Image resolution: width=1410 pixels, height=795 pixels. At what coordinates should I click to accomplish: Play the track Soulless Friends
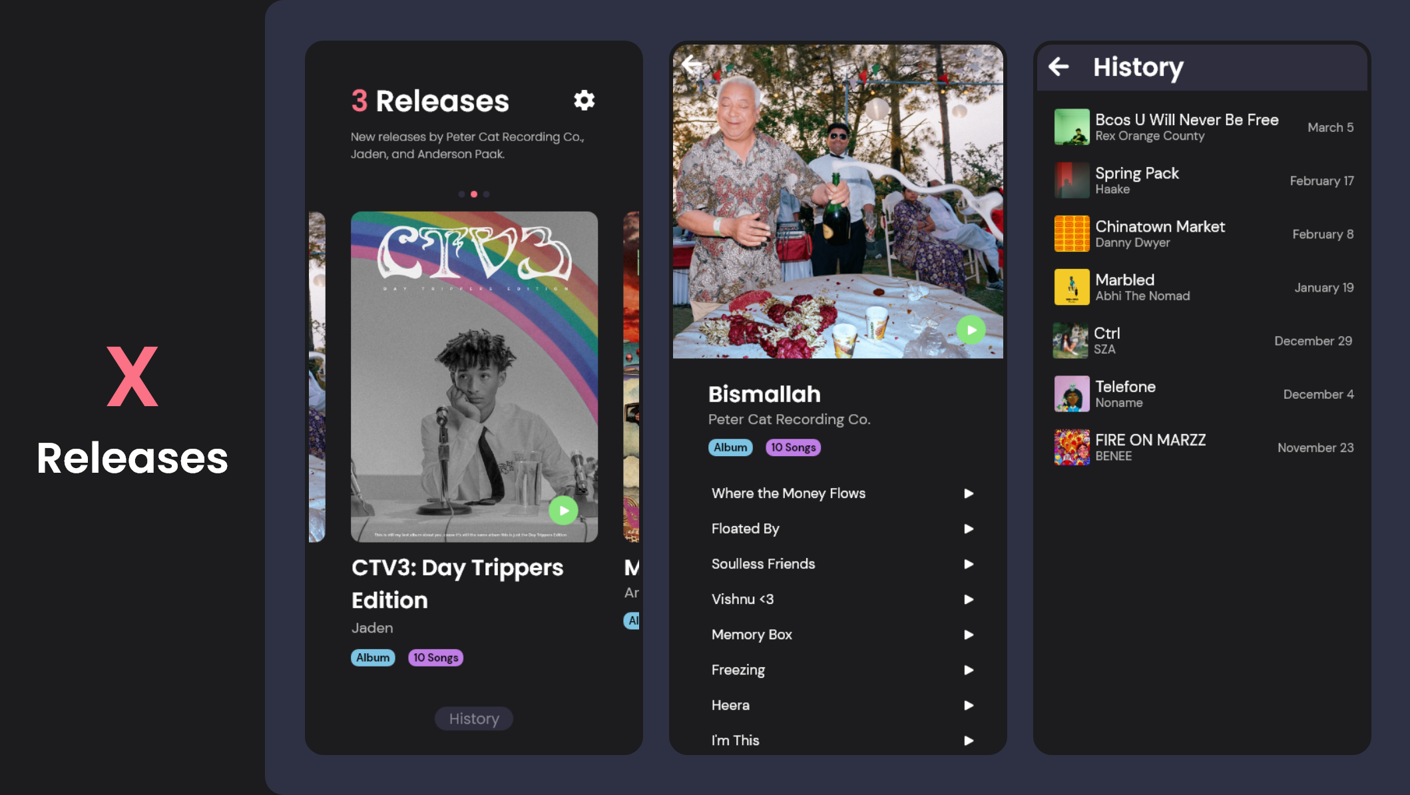(x=969, y=564)
